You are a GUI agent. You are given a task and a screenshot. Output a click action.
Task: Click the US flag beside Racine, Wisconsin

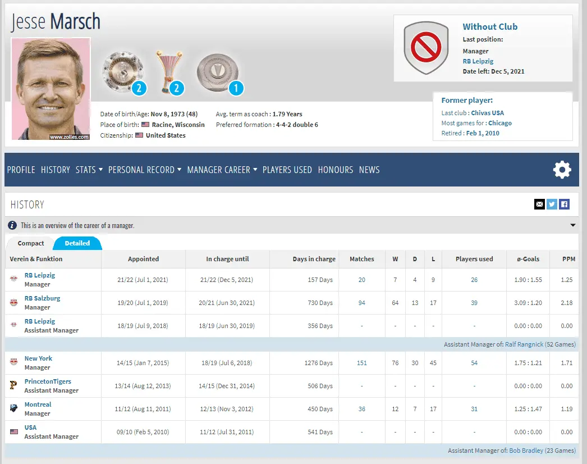pyautogui.click(x=145, y=125)
